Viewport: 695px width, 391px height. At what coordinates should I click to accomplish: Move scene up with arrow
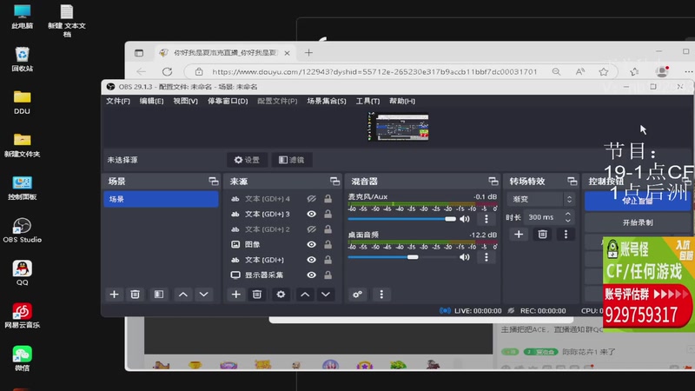pyautogui.click(x=183, y=295)
